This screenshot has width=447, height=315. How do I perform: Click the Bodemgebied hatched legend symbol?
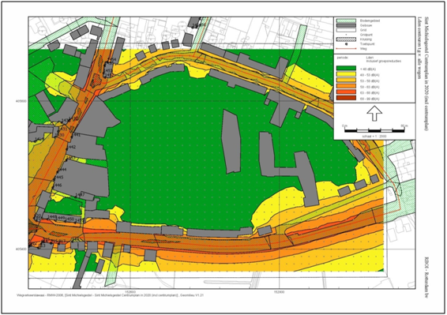tap(346, 21)
